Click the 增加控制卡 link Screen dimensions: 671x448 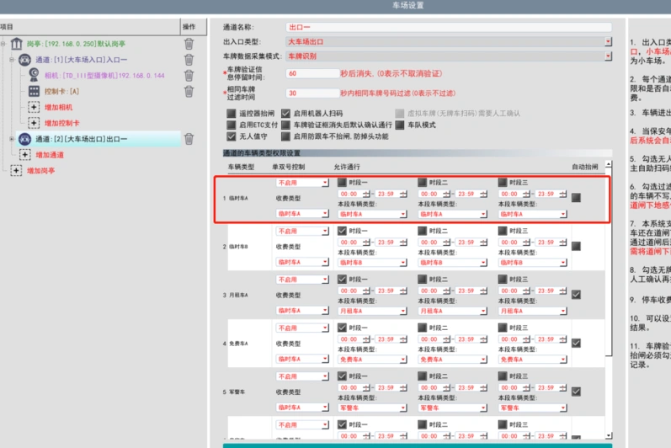point(62,123)
